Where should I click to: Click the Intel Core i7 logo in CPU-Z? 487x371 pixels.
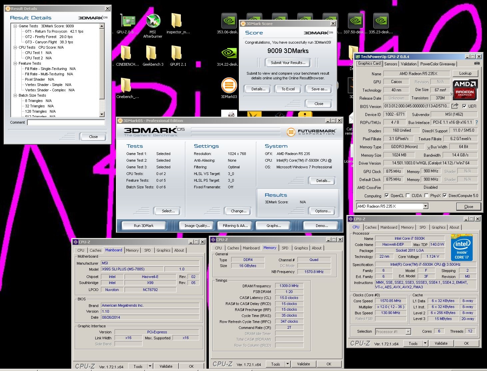click(x=462, y=248)
